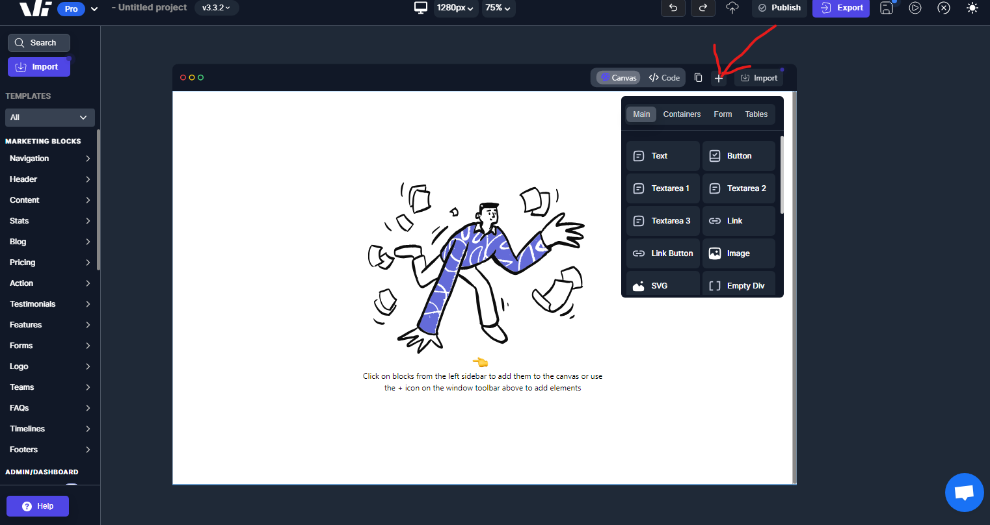Add the Link Button element
This screenshot has width=990, height=525.
(x=663, y=253)
